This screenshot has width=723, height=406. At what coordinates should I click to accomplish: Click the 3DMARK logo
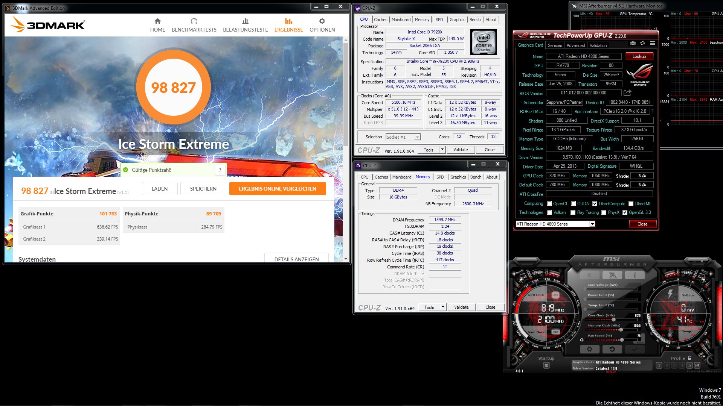[48, 24]
